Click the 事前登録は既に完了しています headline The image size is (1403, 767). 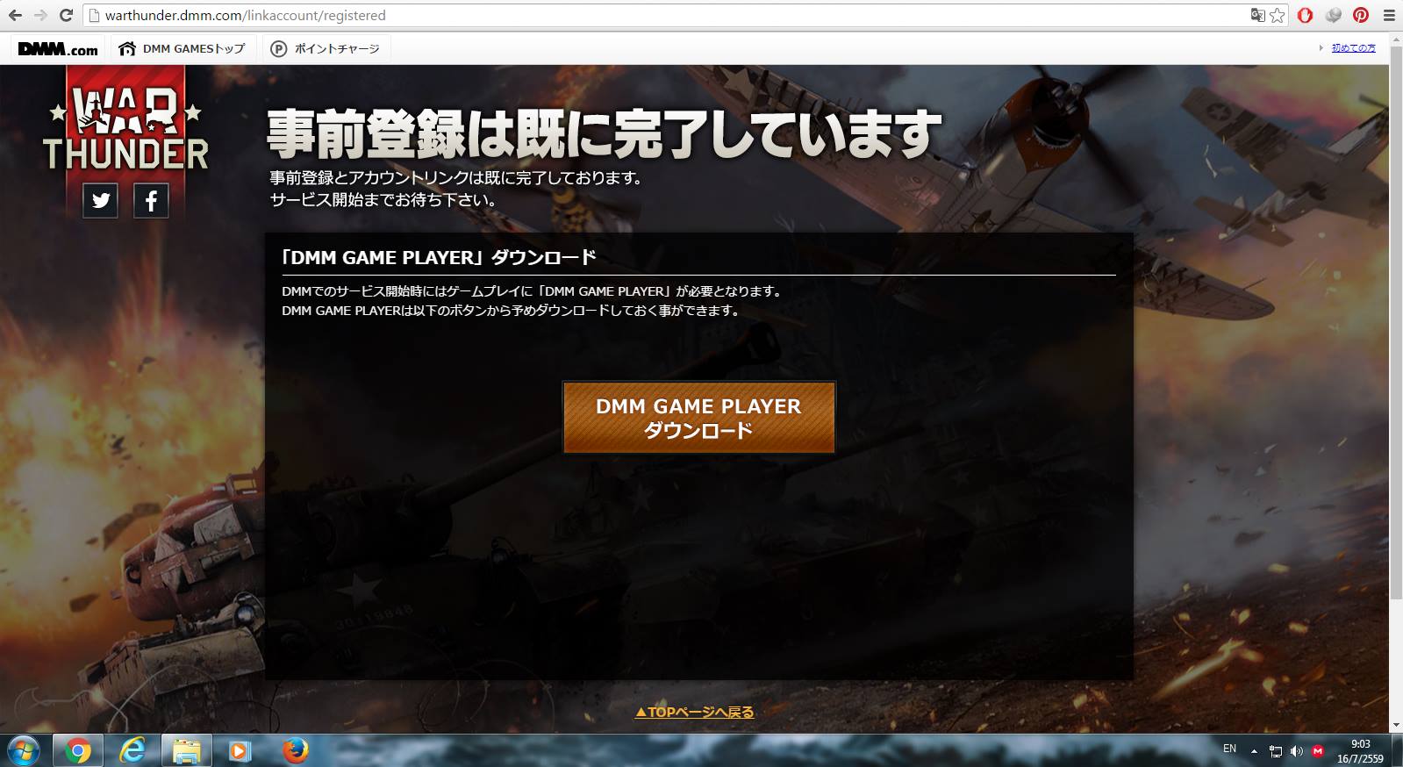click(x=604, y=134)
